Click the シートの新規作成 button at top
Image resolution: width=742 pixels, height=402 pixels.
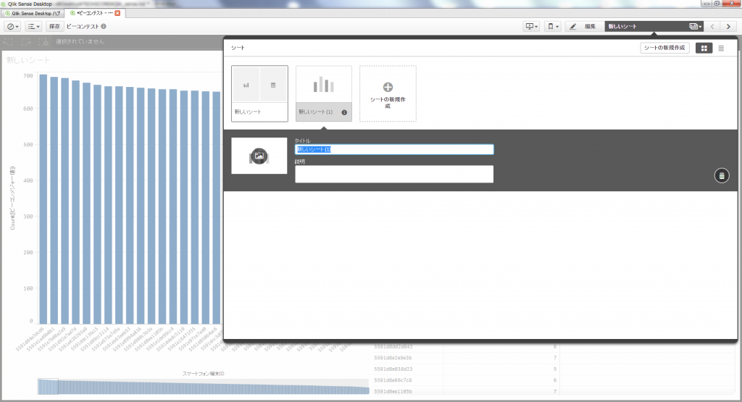[x=664, y=48]
